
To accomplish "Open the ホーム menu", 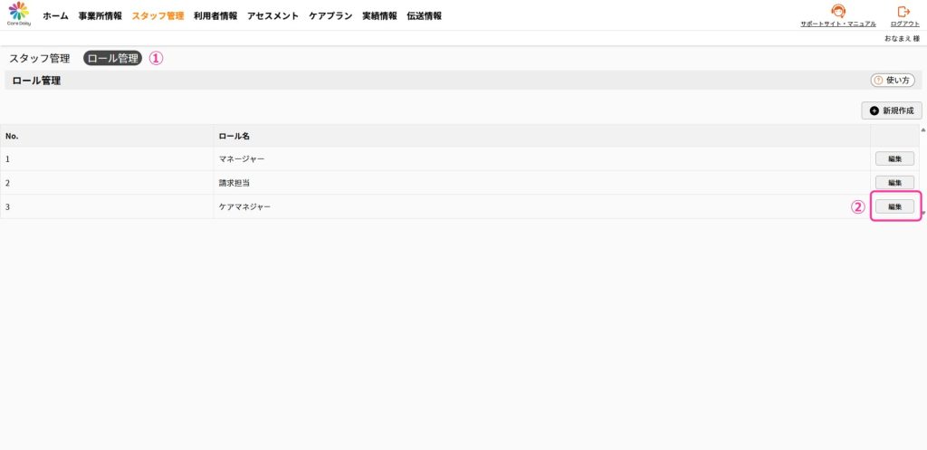I will click(55, 16).
